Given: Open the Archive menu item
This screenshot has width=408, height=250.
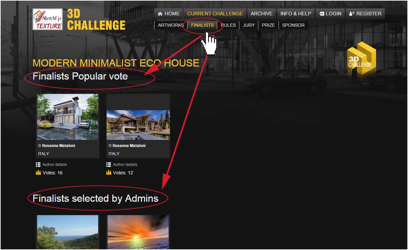Looking at the screenshot, I should click(x=262, y=14).
